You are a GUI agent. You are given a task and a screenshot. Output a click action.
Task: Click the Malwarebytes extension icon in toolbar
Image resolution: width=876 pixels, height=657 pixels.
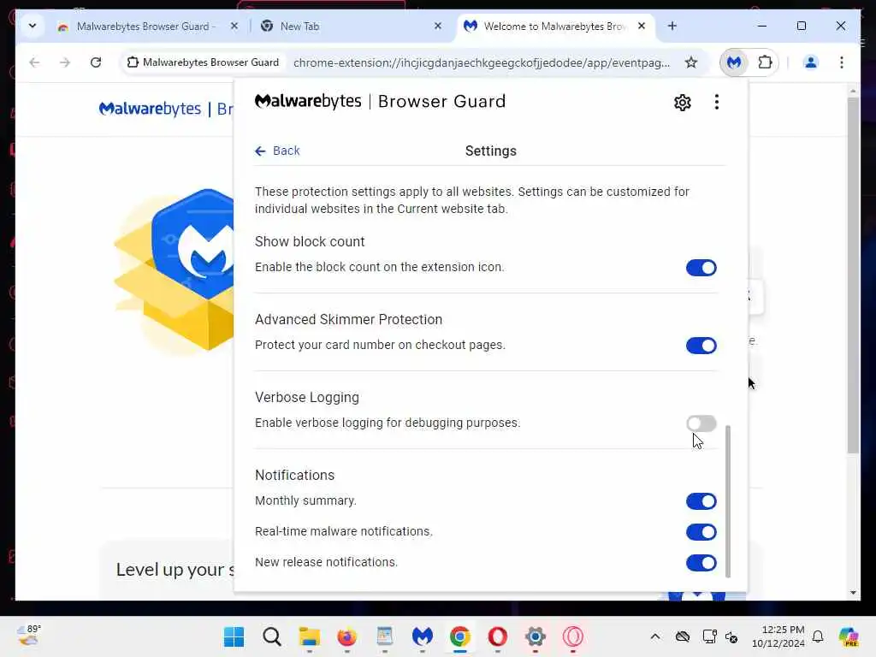(734, 62)
